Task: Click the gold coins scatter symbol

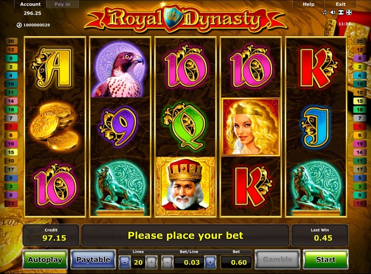Action: click(x=55, y=127)
